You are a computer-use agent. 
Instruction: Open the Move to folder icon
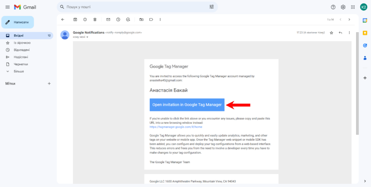pos(141,20)
